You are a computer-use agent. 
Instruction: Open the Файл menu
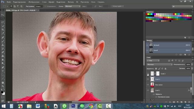(x=9, y=2)
